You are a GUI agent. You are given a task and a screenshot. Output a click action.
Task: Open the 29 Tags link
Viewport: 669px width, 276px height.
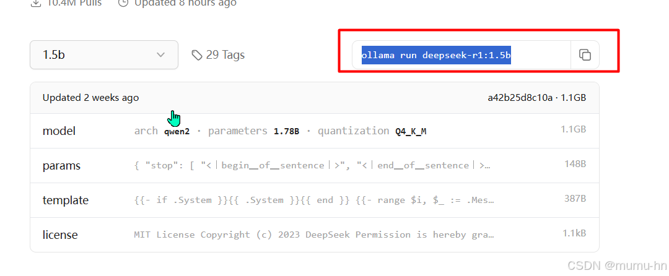218,55
